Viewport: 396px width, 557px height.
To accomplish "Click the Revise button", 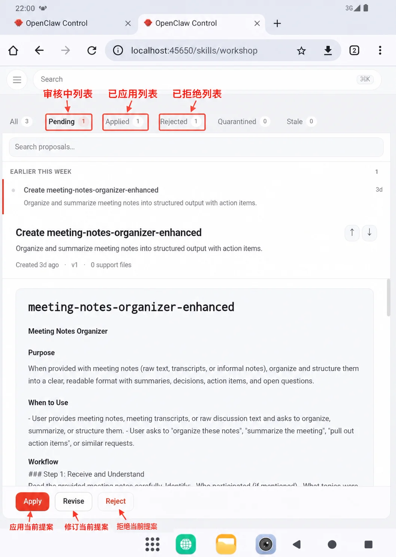I will (73, 501).
